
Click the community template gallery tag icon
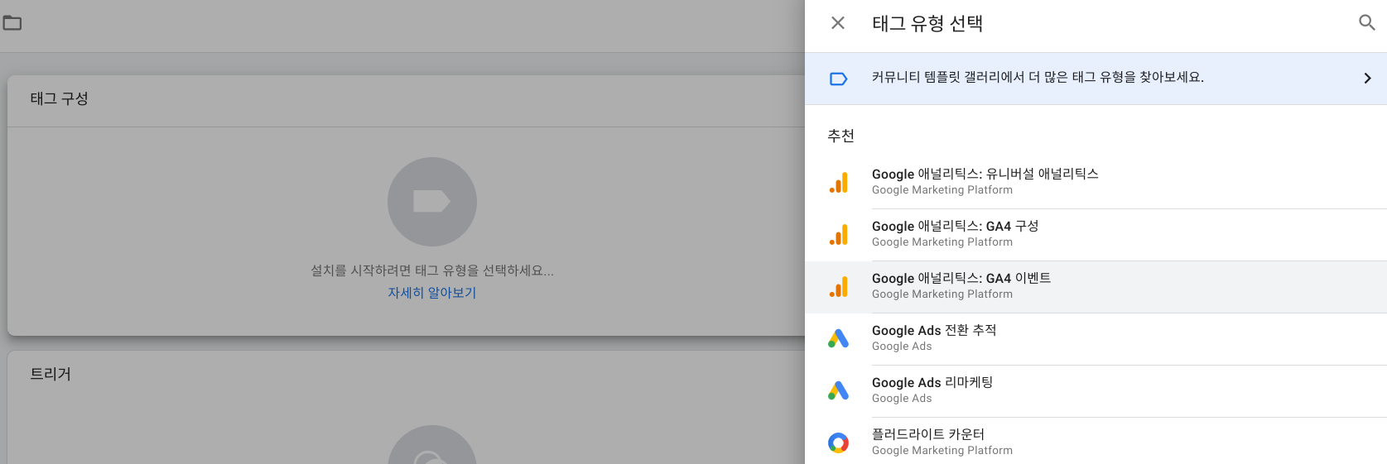point(838,79)
